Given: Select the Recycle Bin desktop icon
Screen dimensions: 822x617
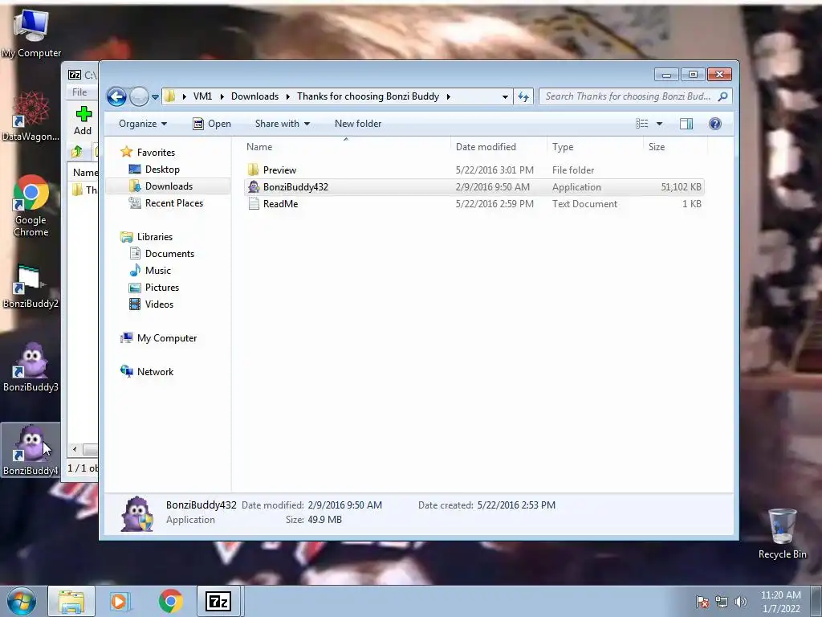Looking at the screenshot, I should click(782, 533).
